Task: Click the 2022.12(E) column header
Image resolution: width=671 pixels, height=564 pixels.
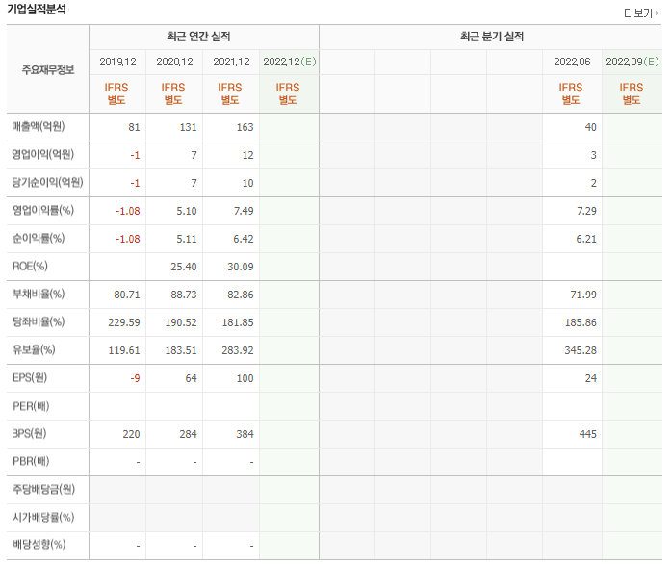Action: (x=289, y=62)
